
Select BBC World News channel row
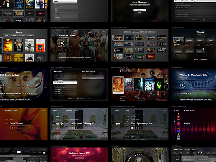click(65, 87)
